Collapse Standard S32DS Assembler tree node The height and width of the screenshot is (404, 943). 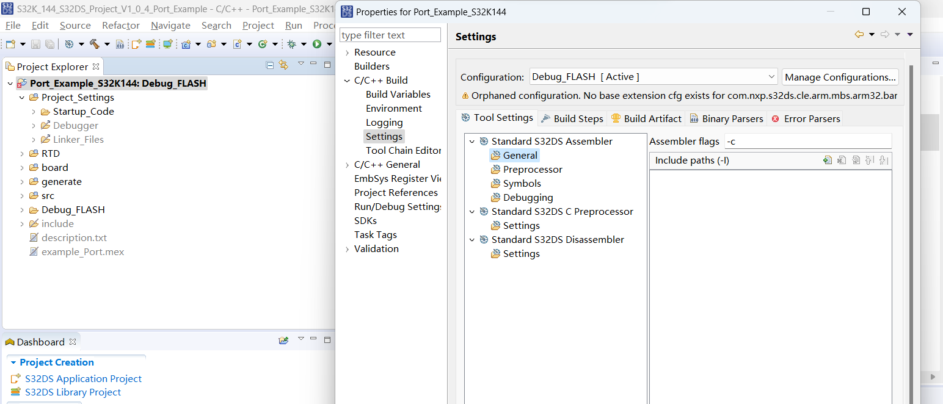[472, 141]
